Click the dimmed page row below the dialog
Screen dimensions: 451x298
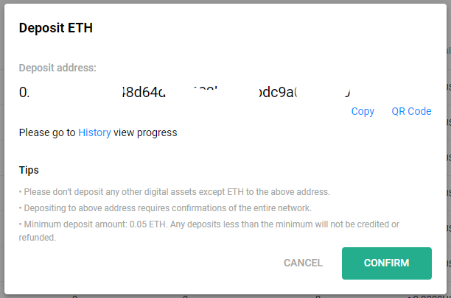pos(225,297)
